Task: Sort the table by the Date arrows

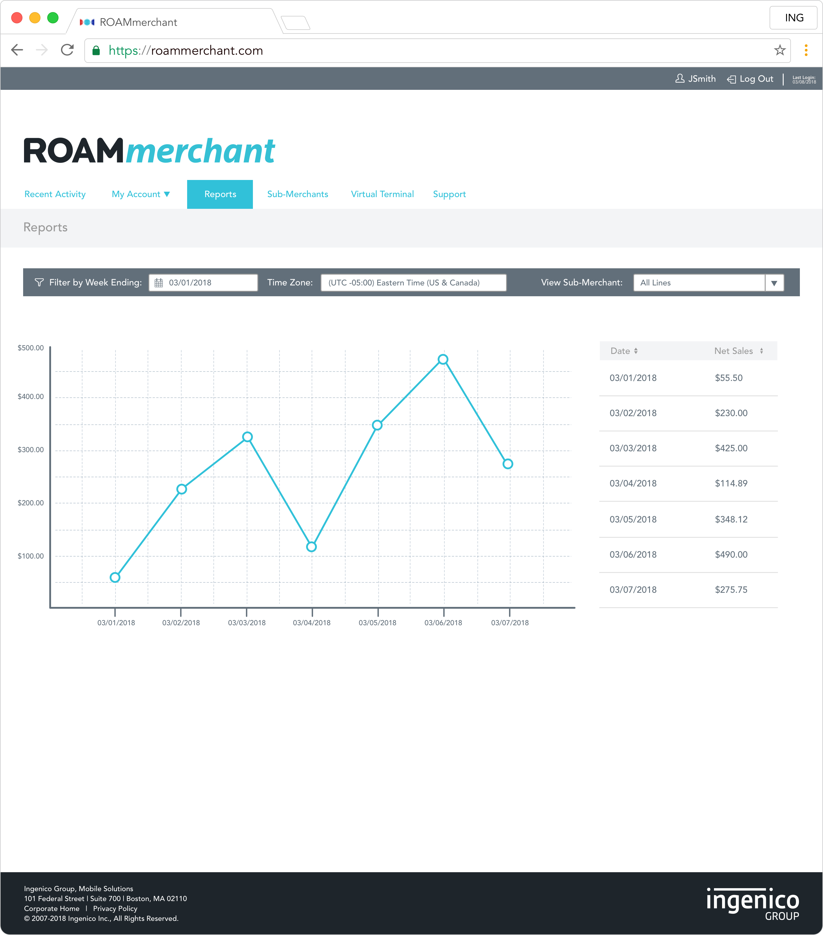Action: (636, 351)
